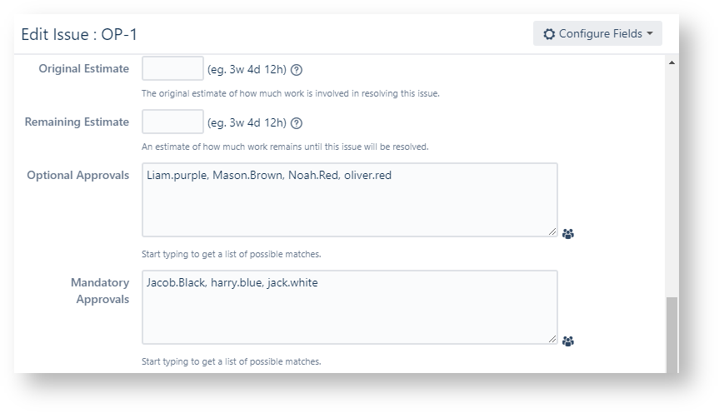Open help icon next to Remaining Estimate
The image size is (719, 413).
pos(297,123)
